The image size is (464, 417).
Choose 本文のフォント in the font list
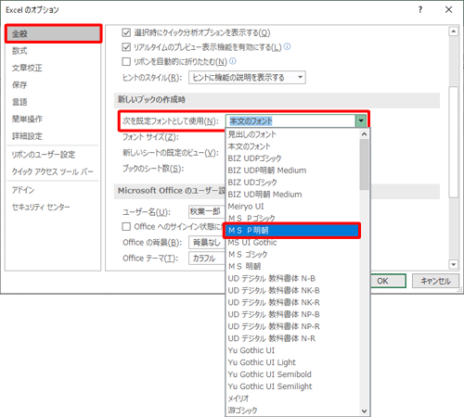click(x=292, y=146)
